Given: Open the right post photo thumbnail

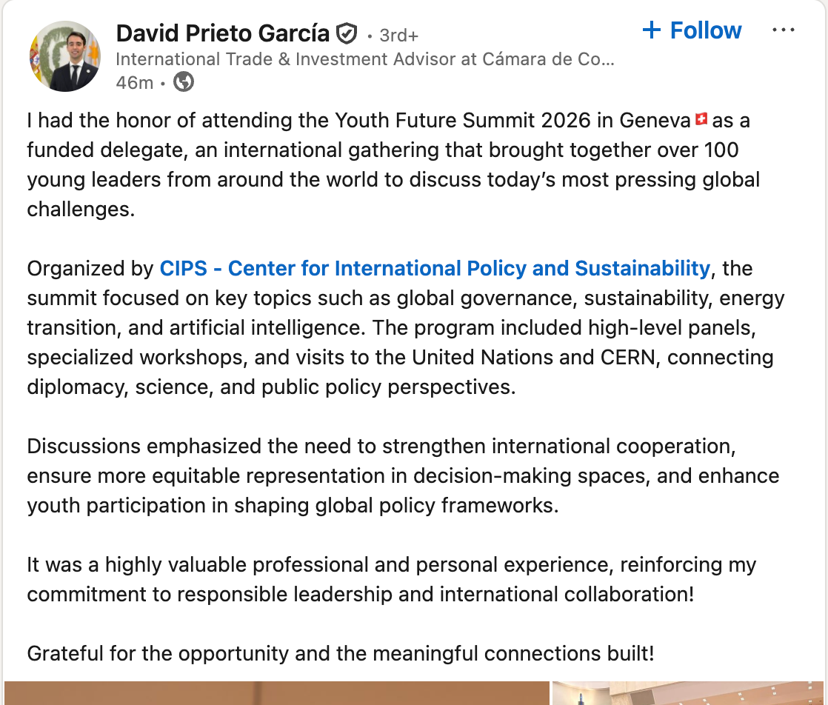Looking at the screenshot, I should (x=689, y=693).
